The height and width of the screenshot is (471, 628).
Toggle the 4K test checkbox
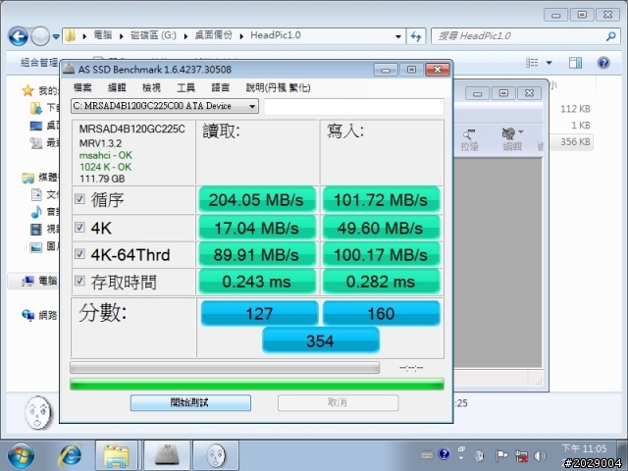pos(79,228)
